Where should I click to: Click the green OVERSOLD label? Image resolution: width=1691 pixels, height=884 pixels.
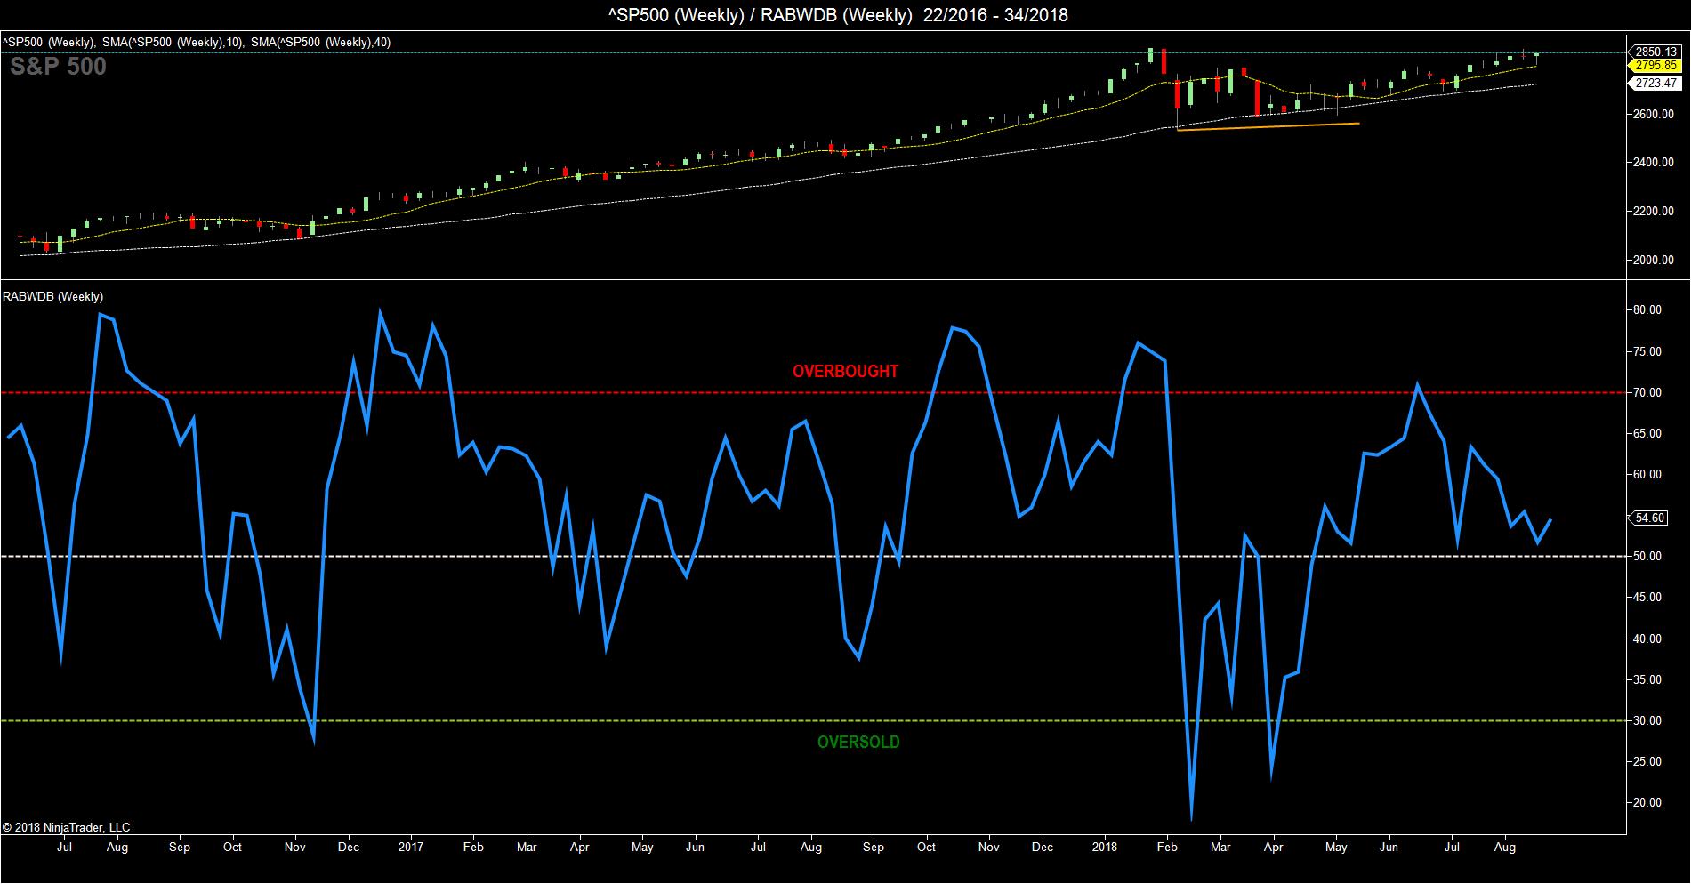[858, 743]
